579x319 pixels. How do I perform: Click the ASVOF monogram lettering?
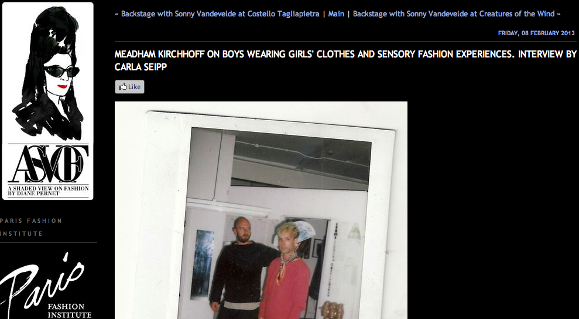coord(48,164)
